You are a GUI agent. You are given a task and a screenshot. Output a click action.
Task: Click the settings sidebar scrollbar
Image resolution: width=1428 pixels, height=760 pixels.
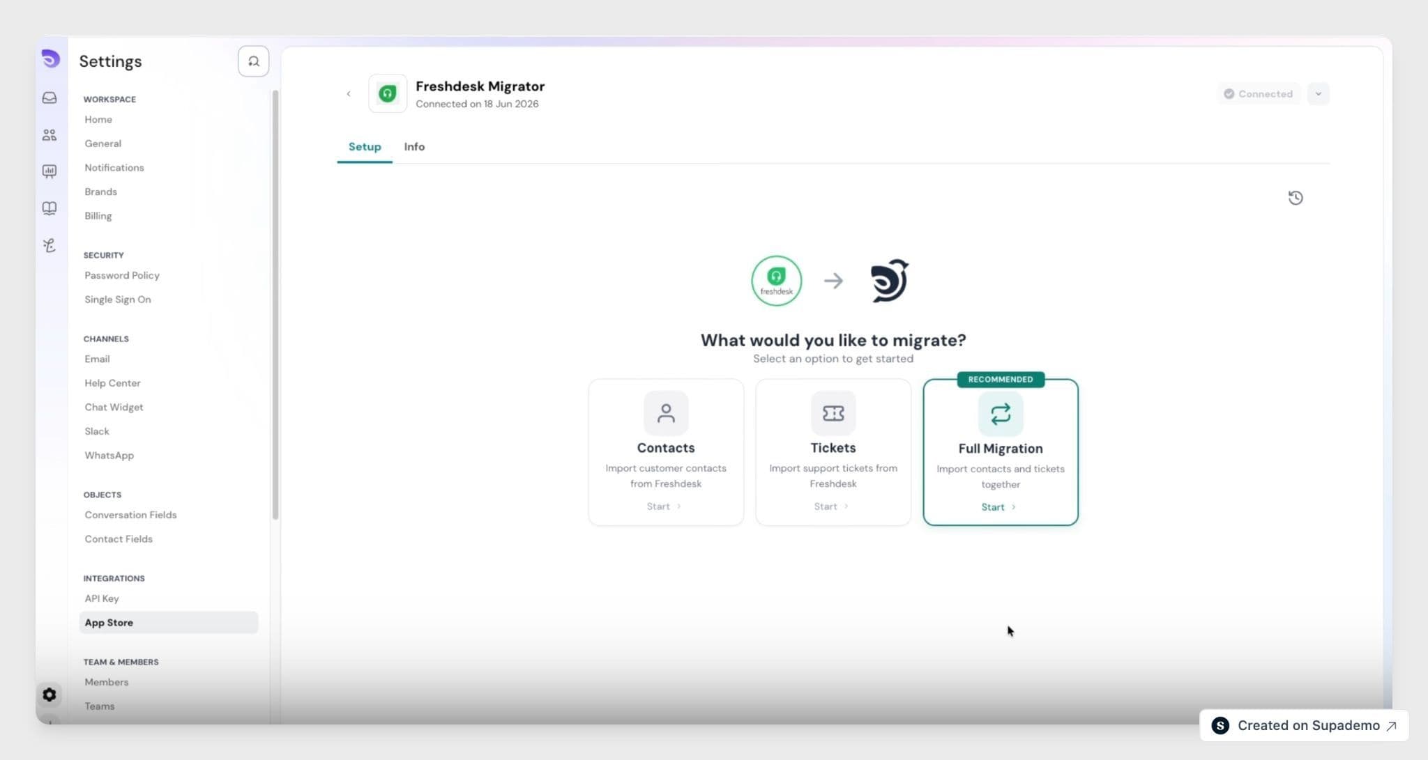(275, 304)
